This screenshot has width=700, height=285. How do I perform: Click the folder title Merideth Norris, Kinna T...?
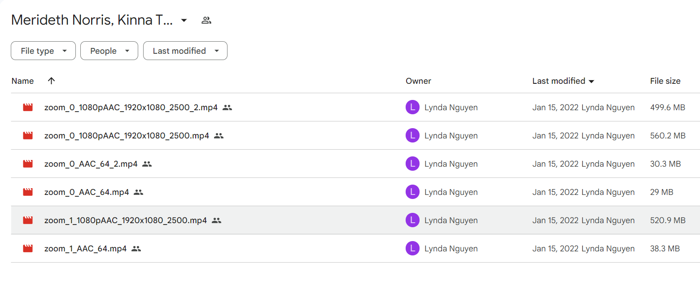coord(92,20)
